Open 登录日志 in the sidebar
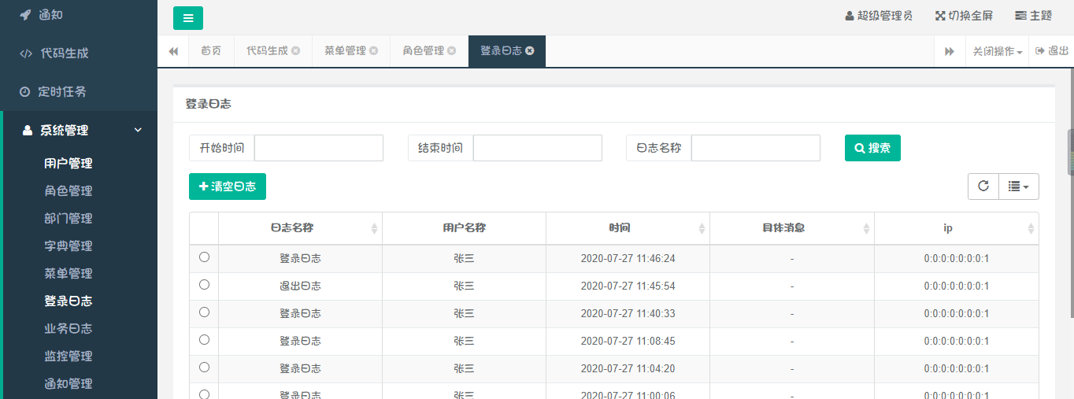 (x=69, y=301)
